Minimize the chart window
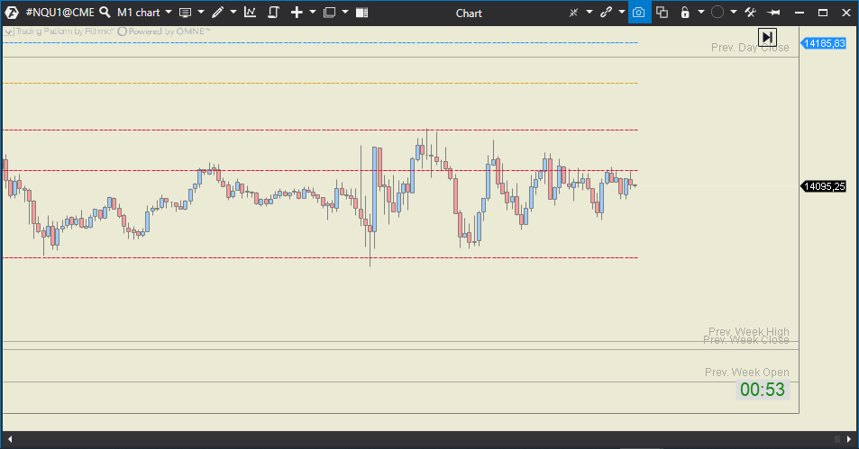Screen dimensions: 859x449 [x=800, y=13]
